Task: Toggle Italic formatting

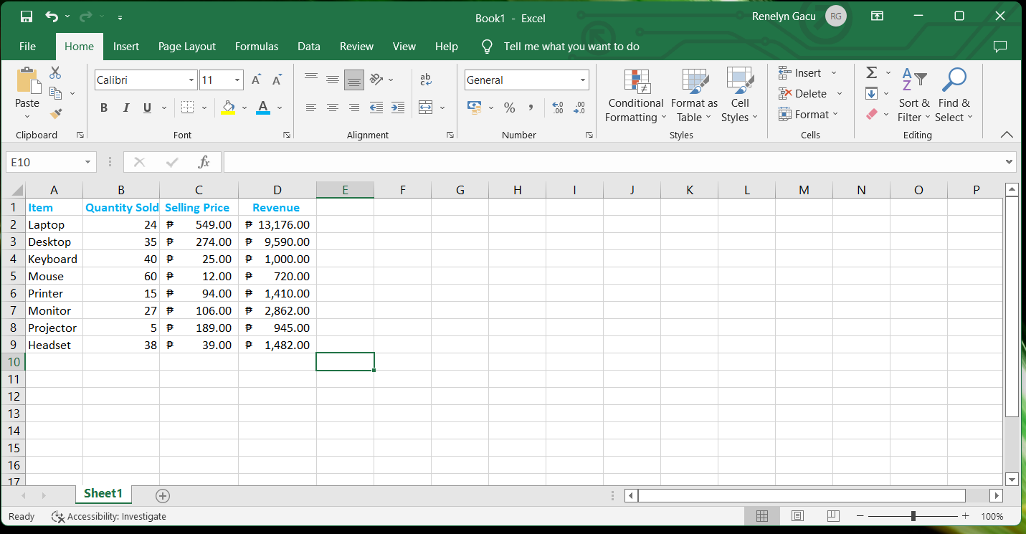Action: coord(125,108)
